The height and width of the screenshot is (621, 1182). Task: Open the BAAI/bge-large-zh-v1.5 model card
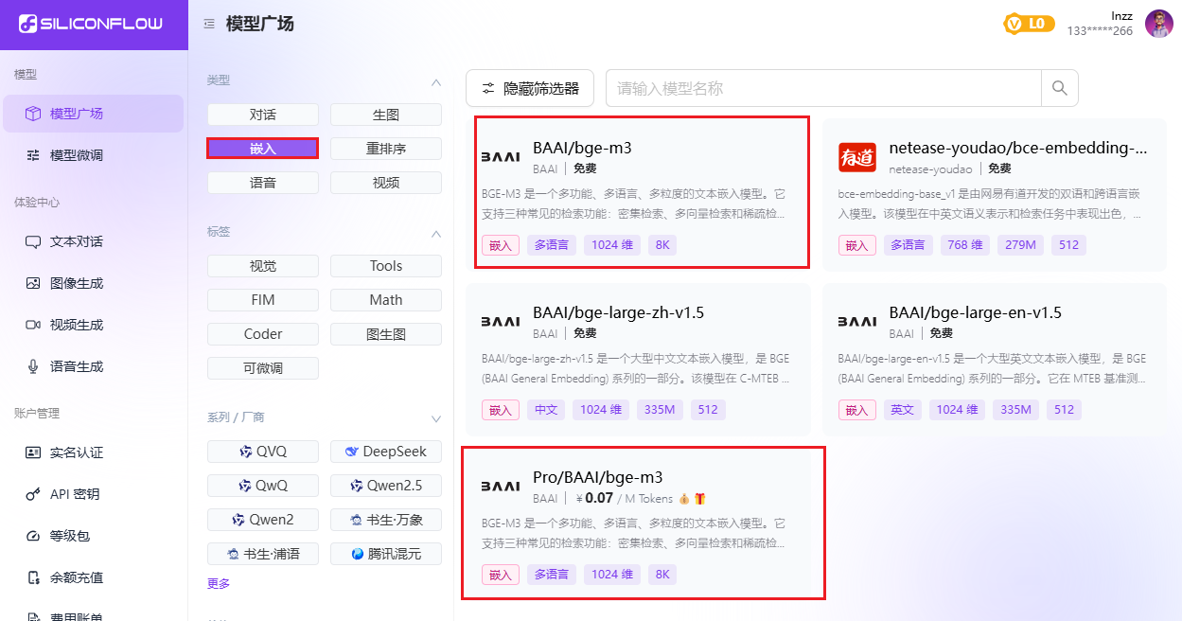[x=638, y=359]
